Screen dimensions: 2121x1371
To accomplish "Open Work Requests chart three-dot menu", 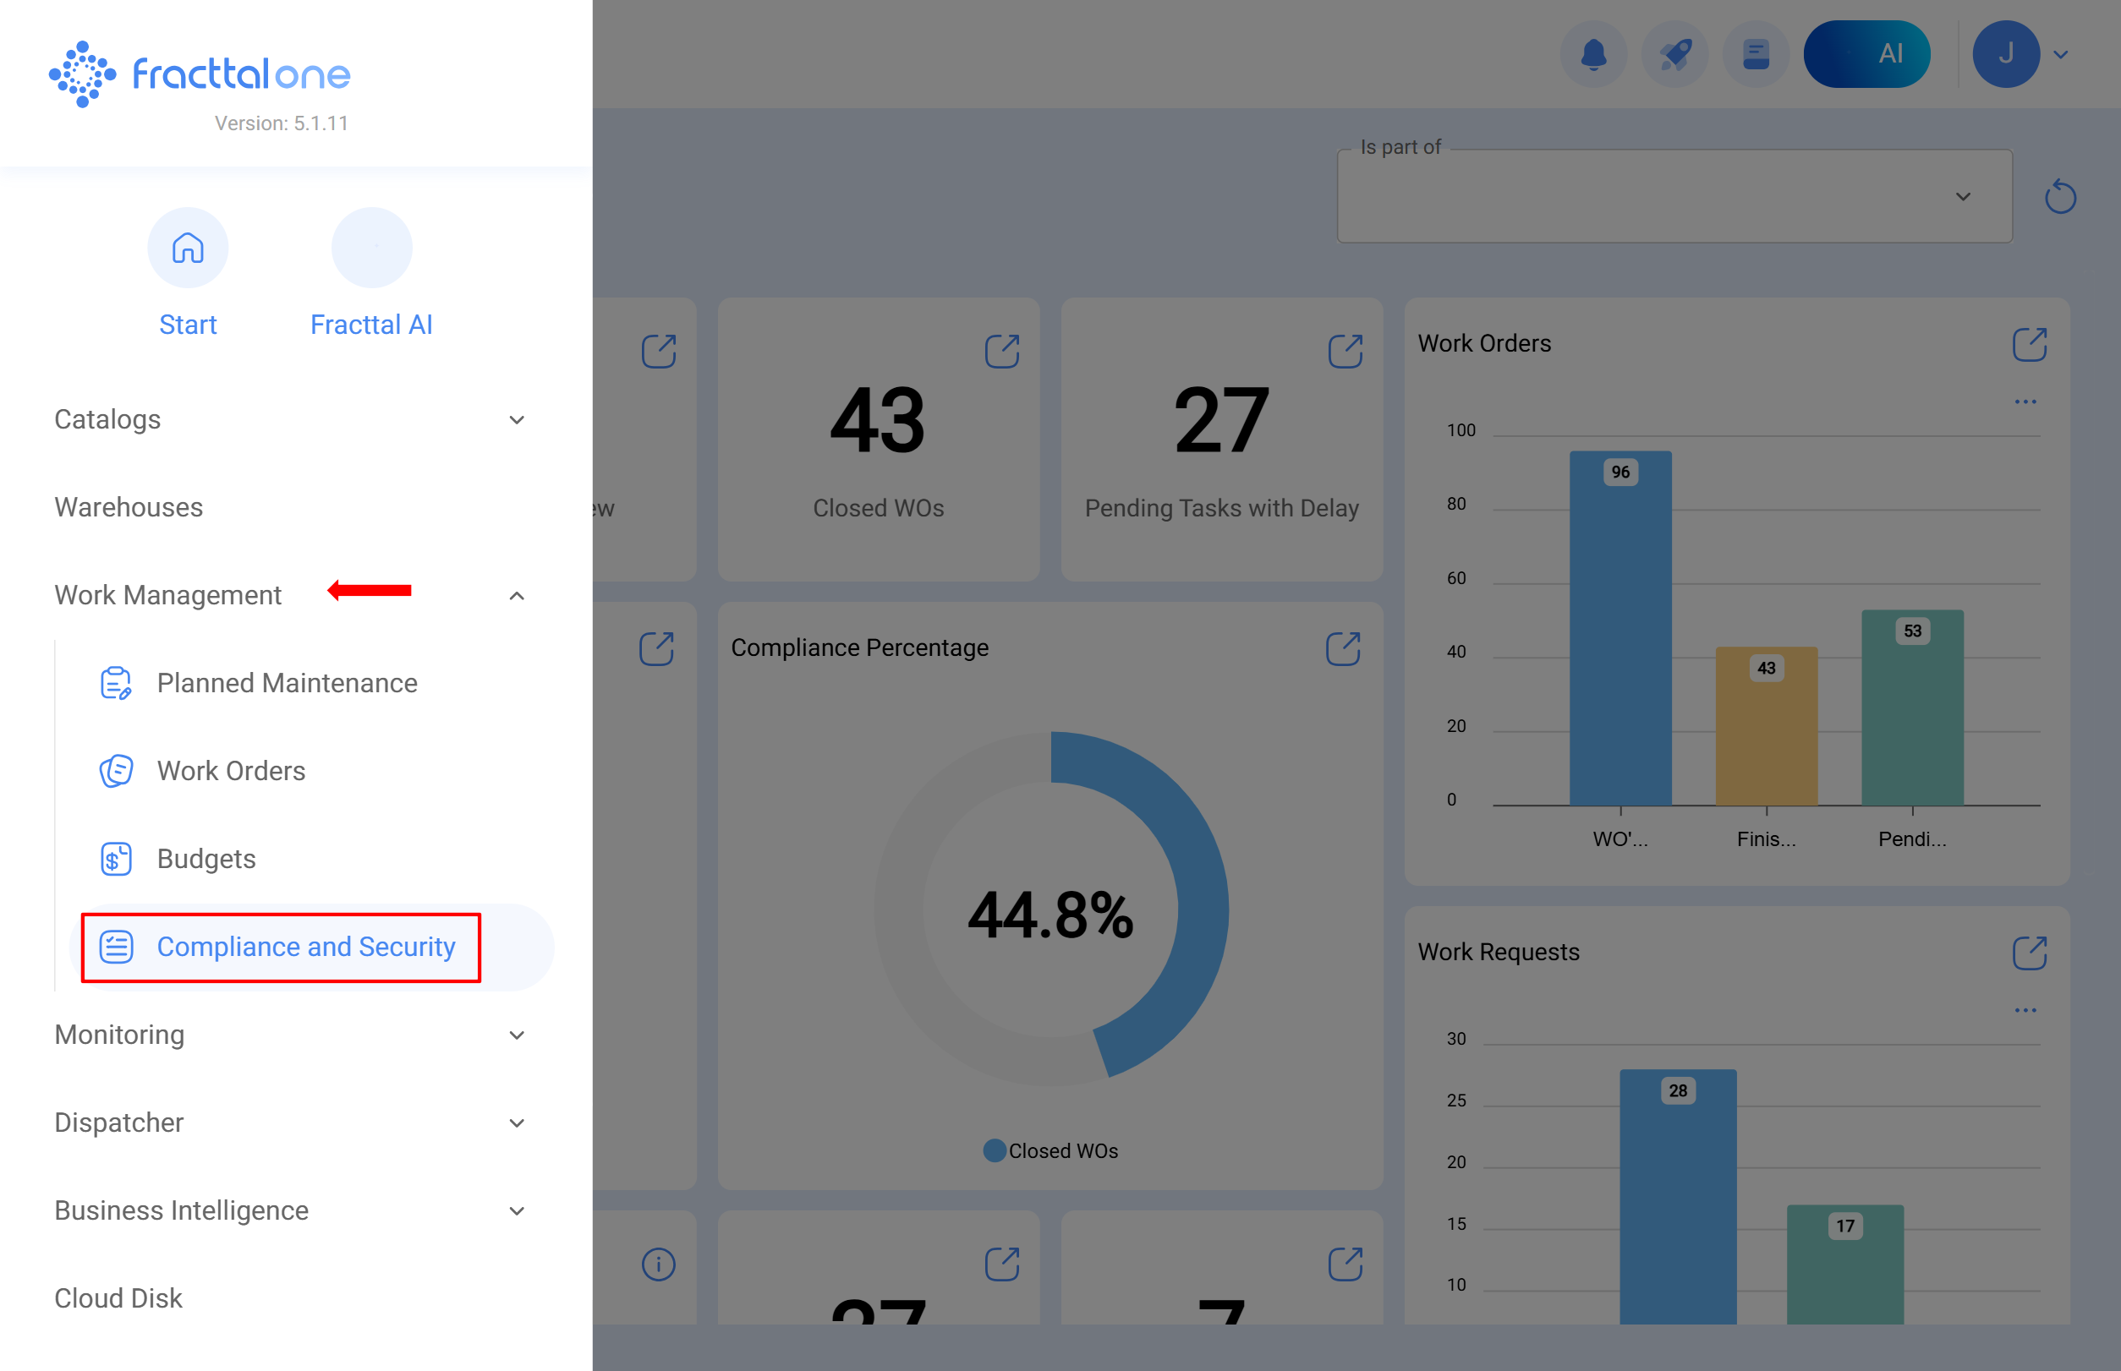I will tap(2025, 1010).
